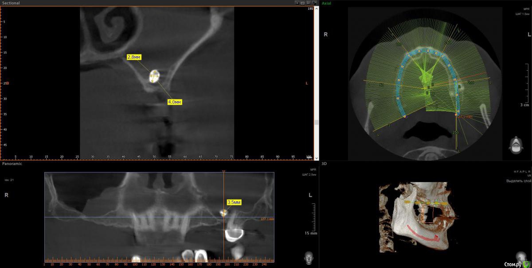The image size is (532, 268).
Task: Click the head orientation icon in 3D view
Action: (x=520, y=257)
